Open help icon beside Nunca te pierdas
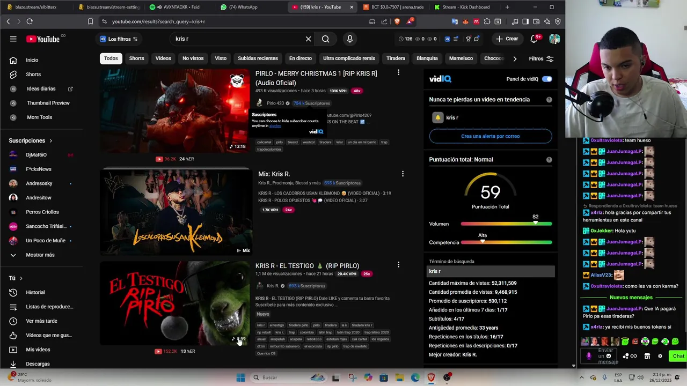 pyautogui.click(x=549, y=100)
